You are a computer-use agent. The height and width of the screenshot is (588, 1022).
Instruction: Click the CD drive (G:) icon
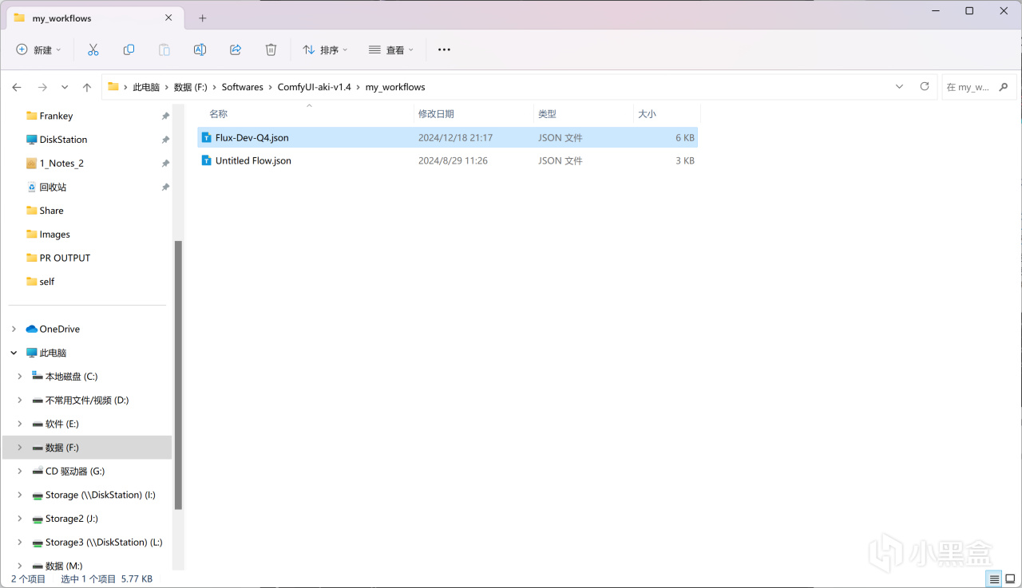pos(38,472)
